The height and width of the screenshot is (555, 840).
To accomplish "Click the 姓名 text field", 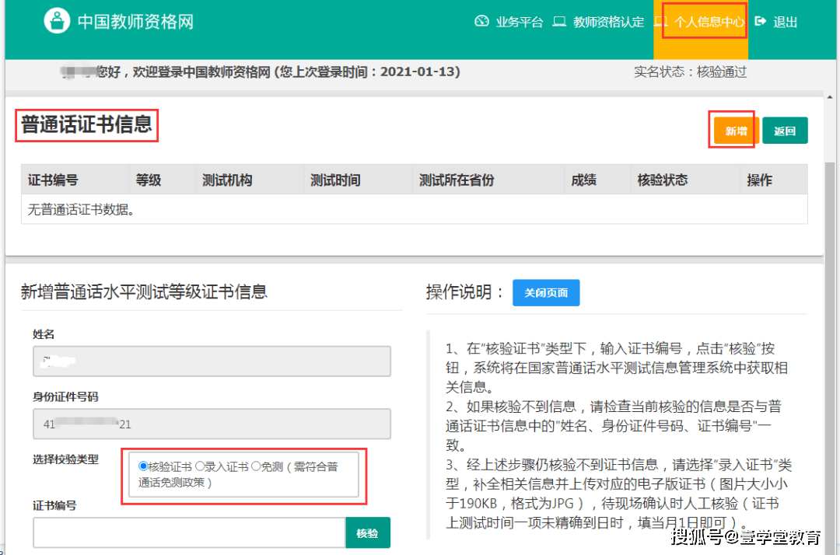I will click(x=212, y=361).
